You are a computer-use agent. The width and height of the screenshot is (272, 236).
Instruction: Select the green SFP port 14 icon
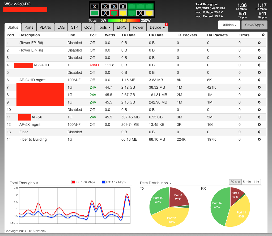(x=94, y=13)
